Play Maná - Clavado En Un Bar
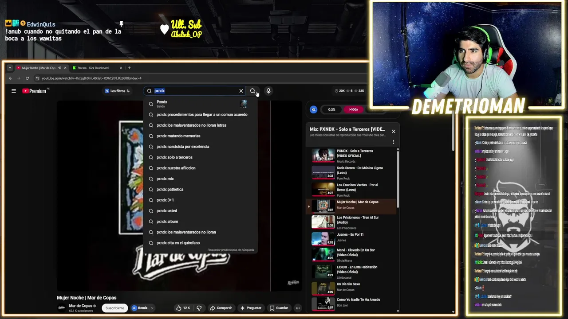Screen dimensions: 568x319 [x=353, y=254]
